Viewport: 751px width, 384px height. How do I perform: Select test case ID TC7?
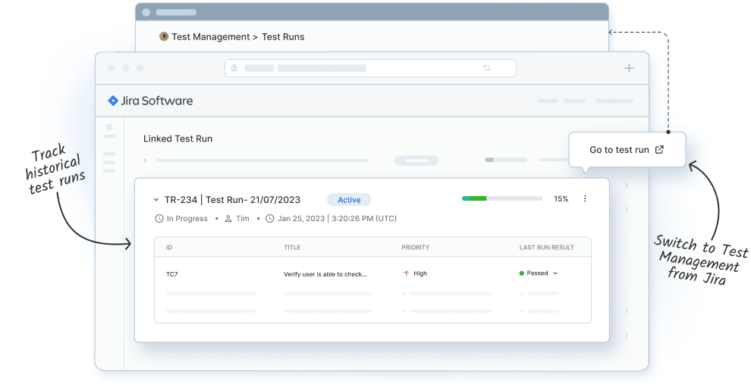point(172,274)
